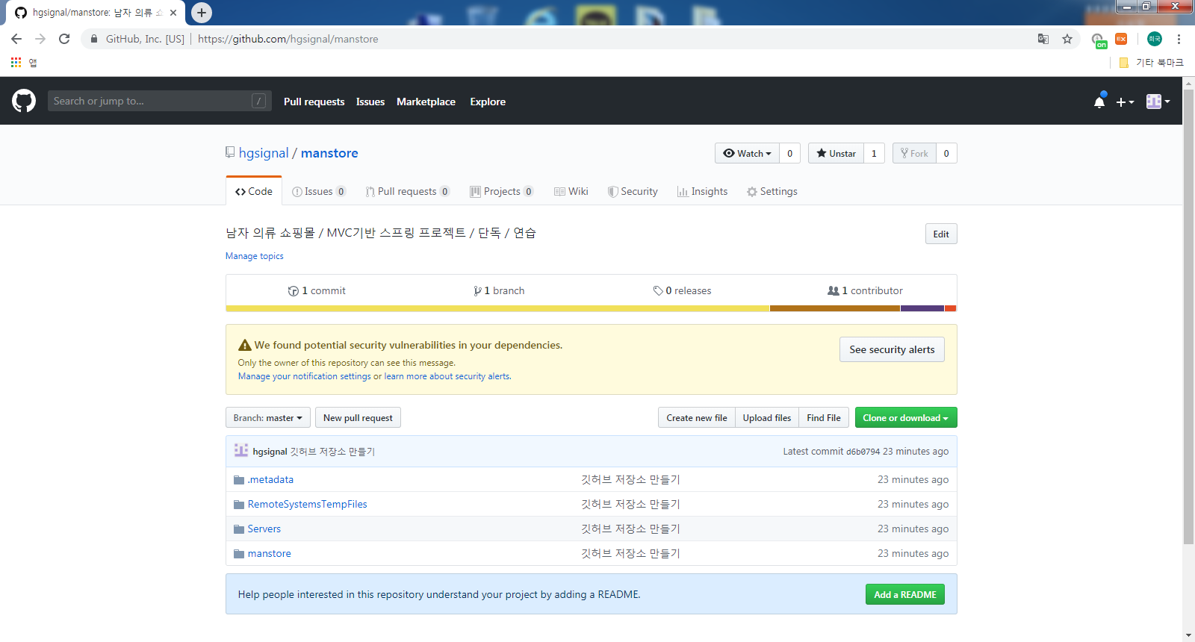Reload the page with refresh icon
1195x642 pixels.
click(x=64, y=39)
